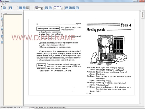Click the DjVuReader title bar icon
The width and height of the screenshot is (145, 109).
[1, 1]
